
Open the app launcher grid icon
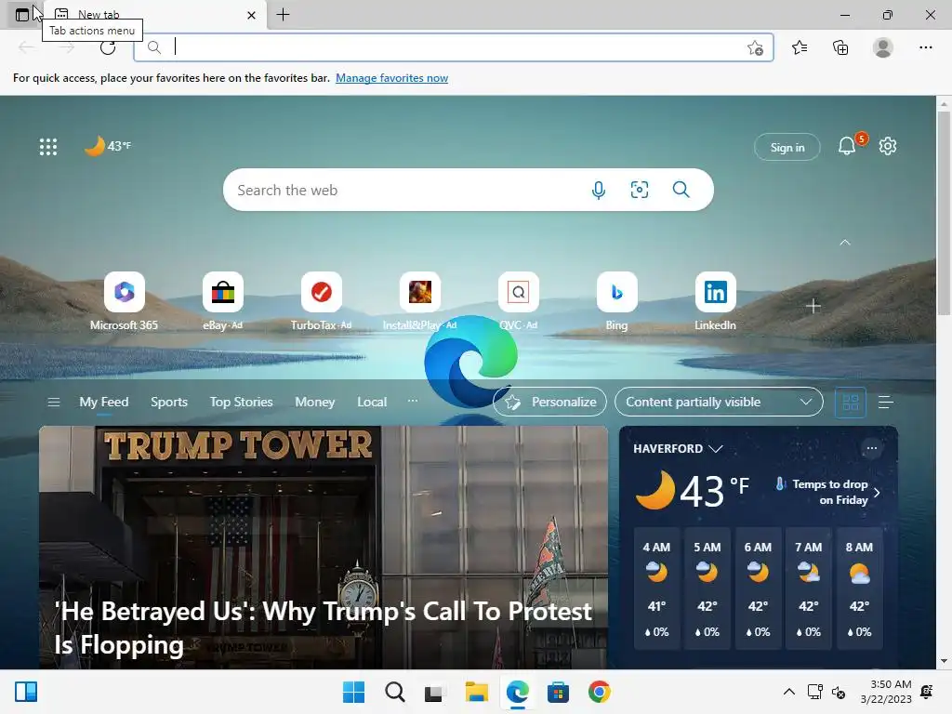click(48, 146)
